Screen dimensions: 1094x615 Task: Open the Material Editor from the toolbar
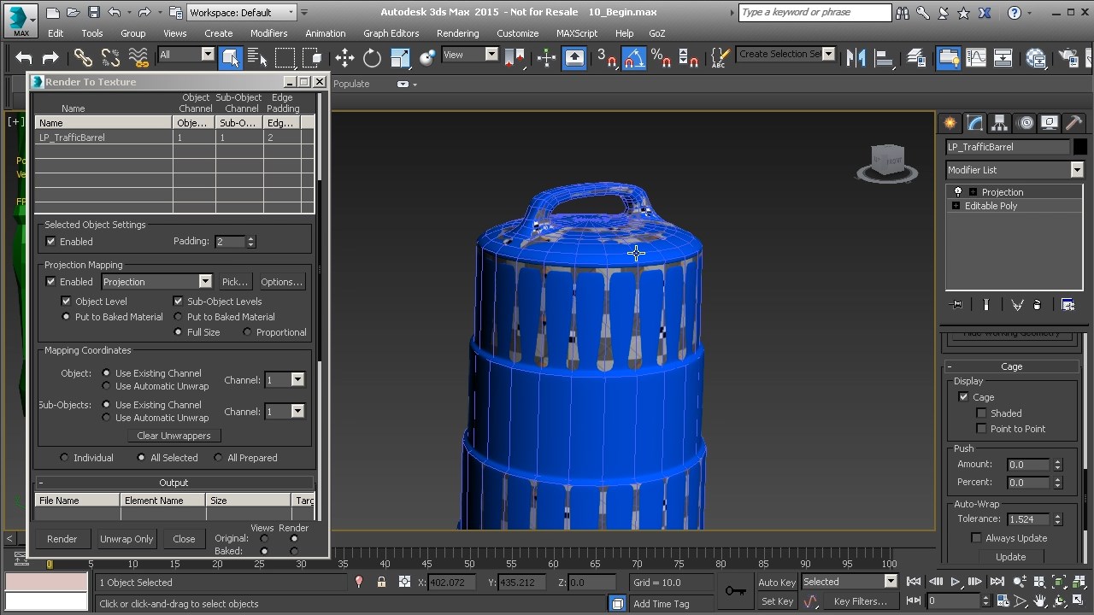pyautogui.click(x=1034, y=59)
